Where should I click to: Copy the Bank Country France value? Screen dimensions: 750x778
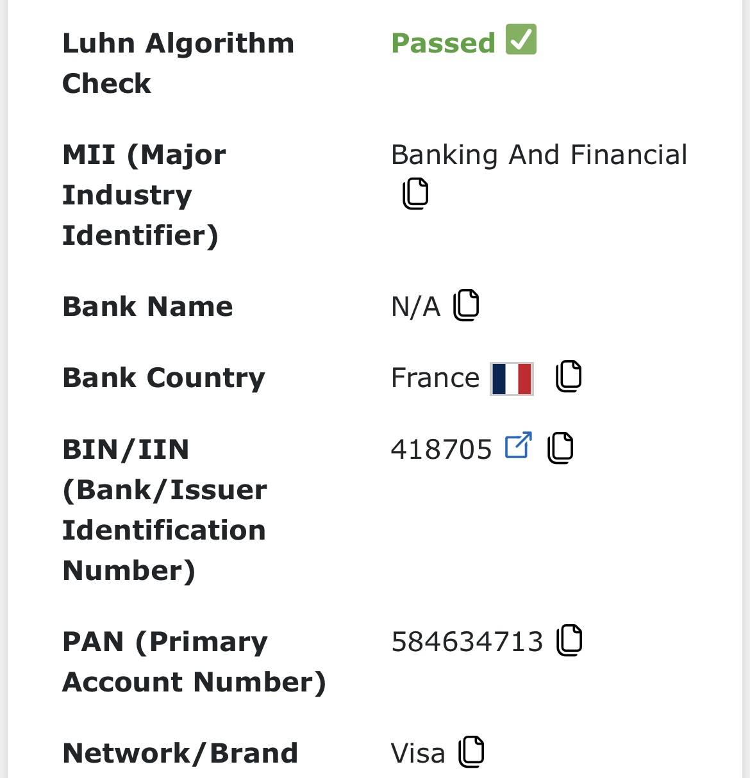569,376
